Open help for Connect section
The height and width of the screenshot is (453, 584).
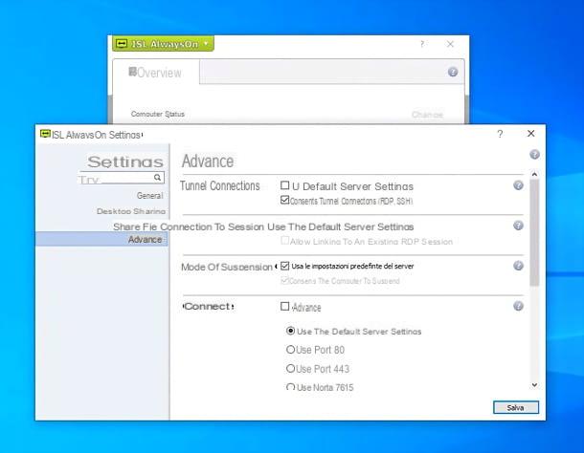[x=518, y=306]
